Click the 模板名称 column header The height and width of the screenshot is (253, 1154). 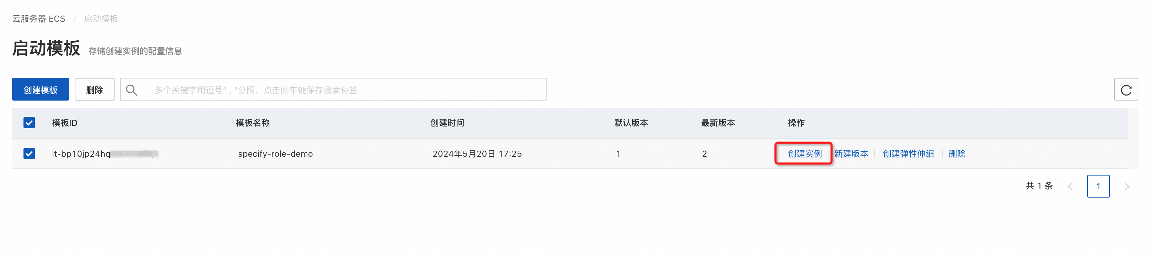(253, 123)
